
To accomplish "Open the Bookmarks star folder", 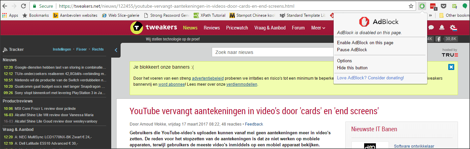I will [36, 15].
